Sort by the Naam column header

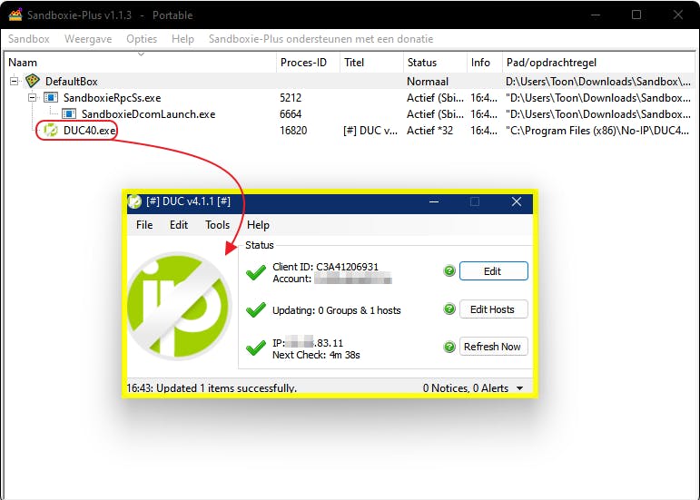(141, 63)
